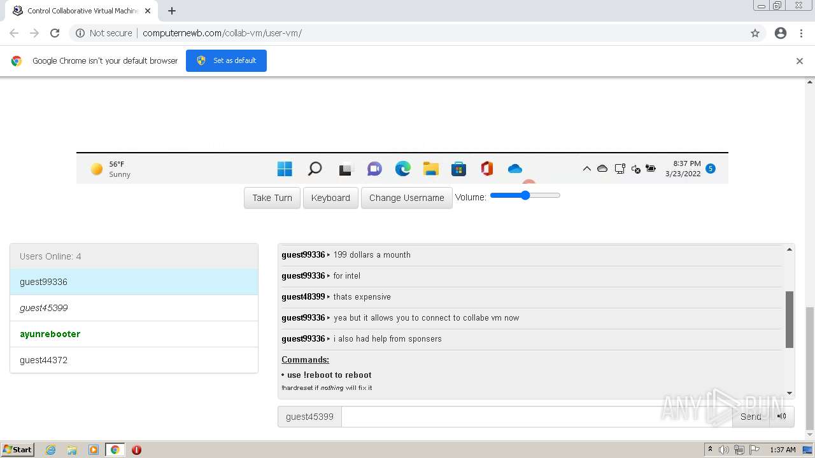Open Task View in the VM taskbar
The image size is (815, 458).
(x=345, y=169)
